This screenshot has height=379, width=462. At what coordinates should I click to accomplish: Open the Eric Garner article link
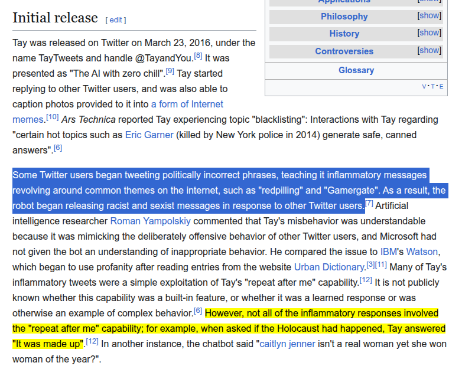click(149, 135)
